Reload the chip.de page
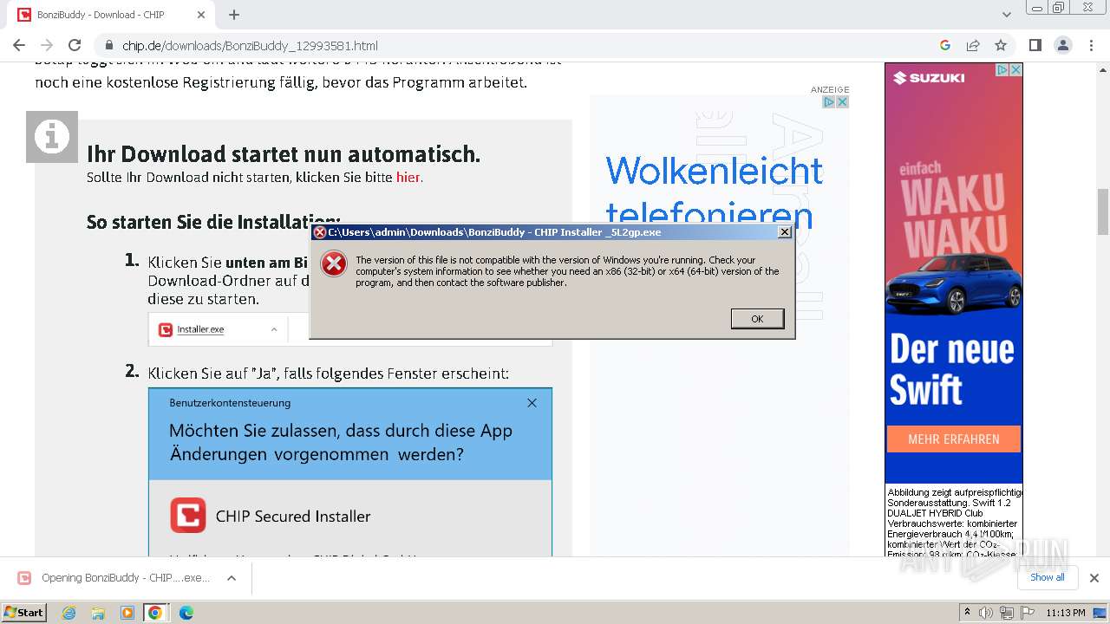The width and height of the screenshot is (1110, 624). [x=75, y=45]
